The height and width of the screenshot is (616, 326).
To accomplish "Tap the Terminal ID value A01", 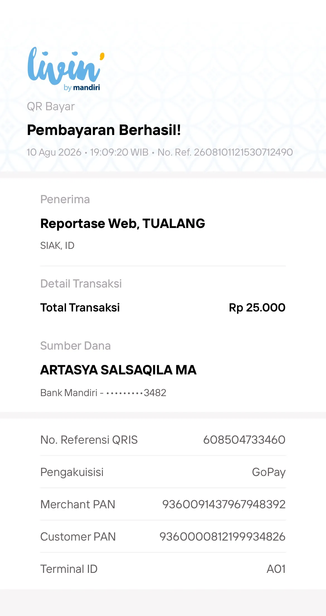I will tap(276, 569).
